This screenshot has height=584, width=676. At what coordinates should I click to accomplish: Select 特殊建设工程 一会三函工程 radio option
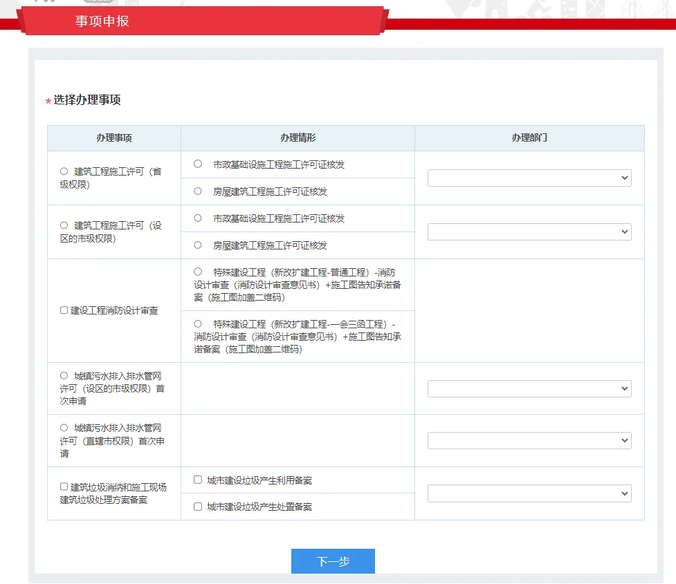(198, 323)
